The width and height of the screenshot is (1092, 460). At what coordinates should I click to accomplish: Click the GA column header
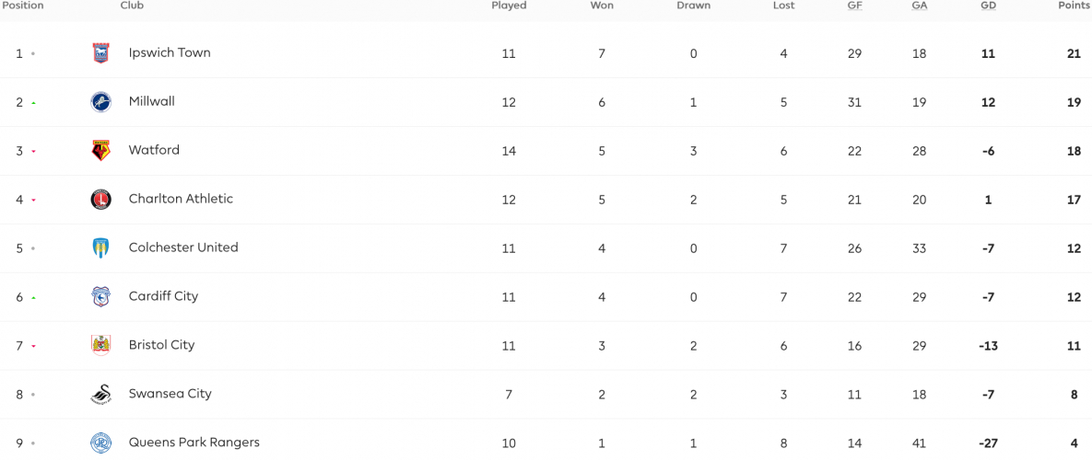click(x=920, y=6)
